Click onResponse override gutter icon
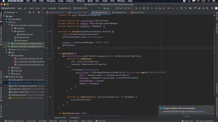 point(50,59)
